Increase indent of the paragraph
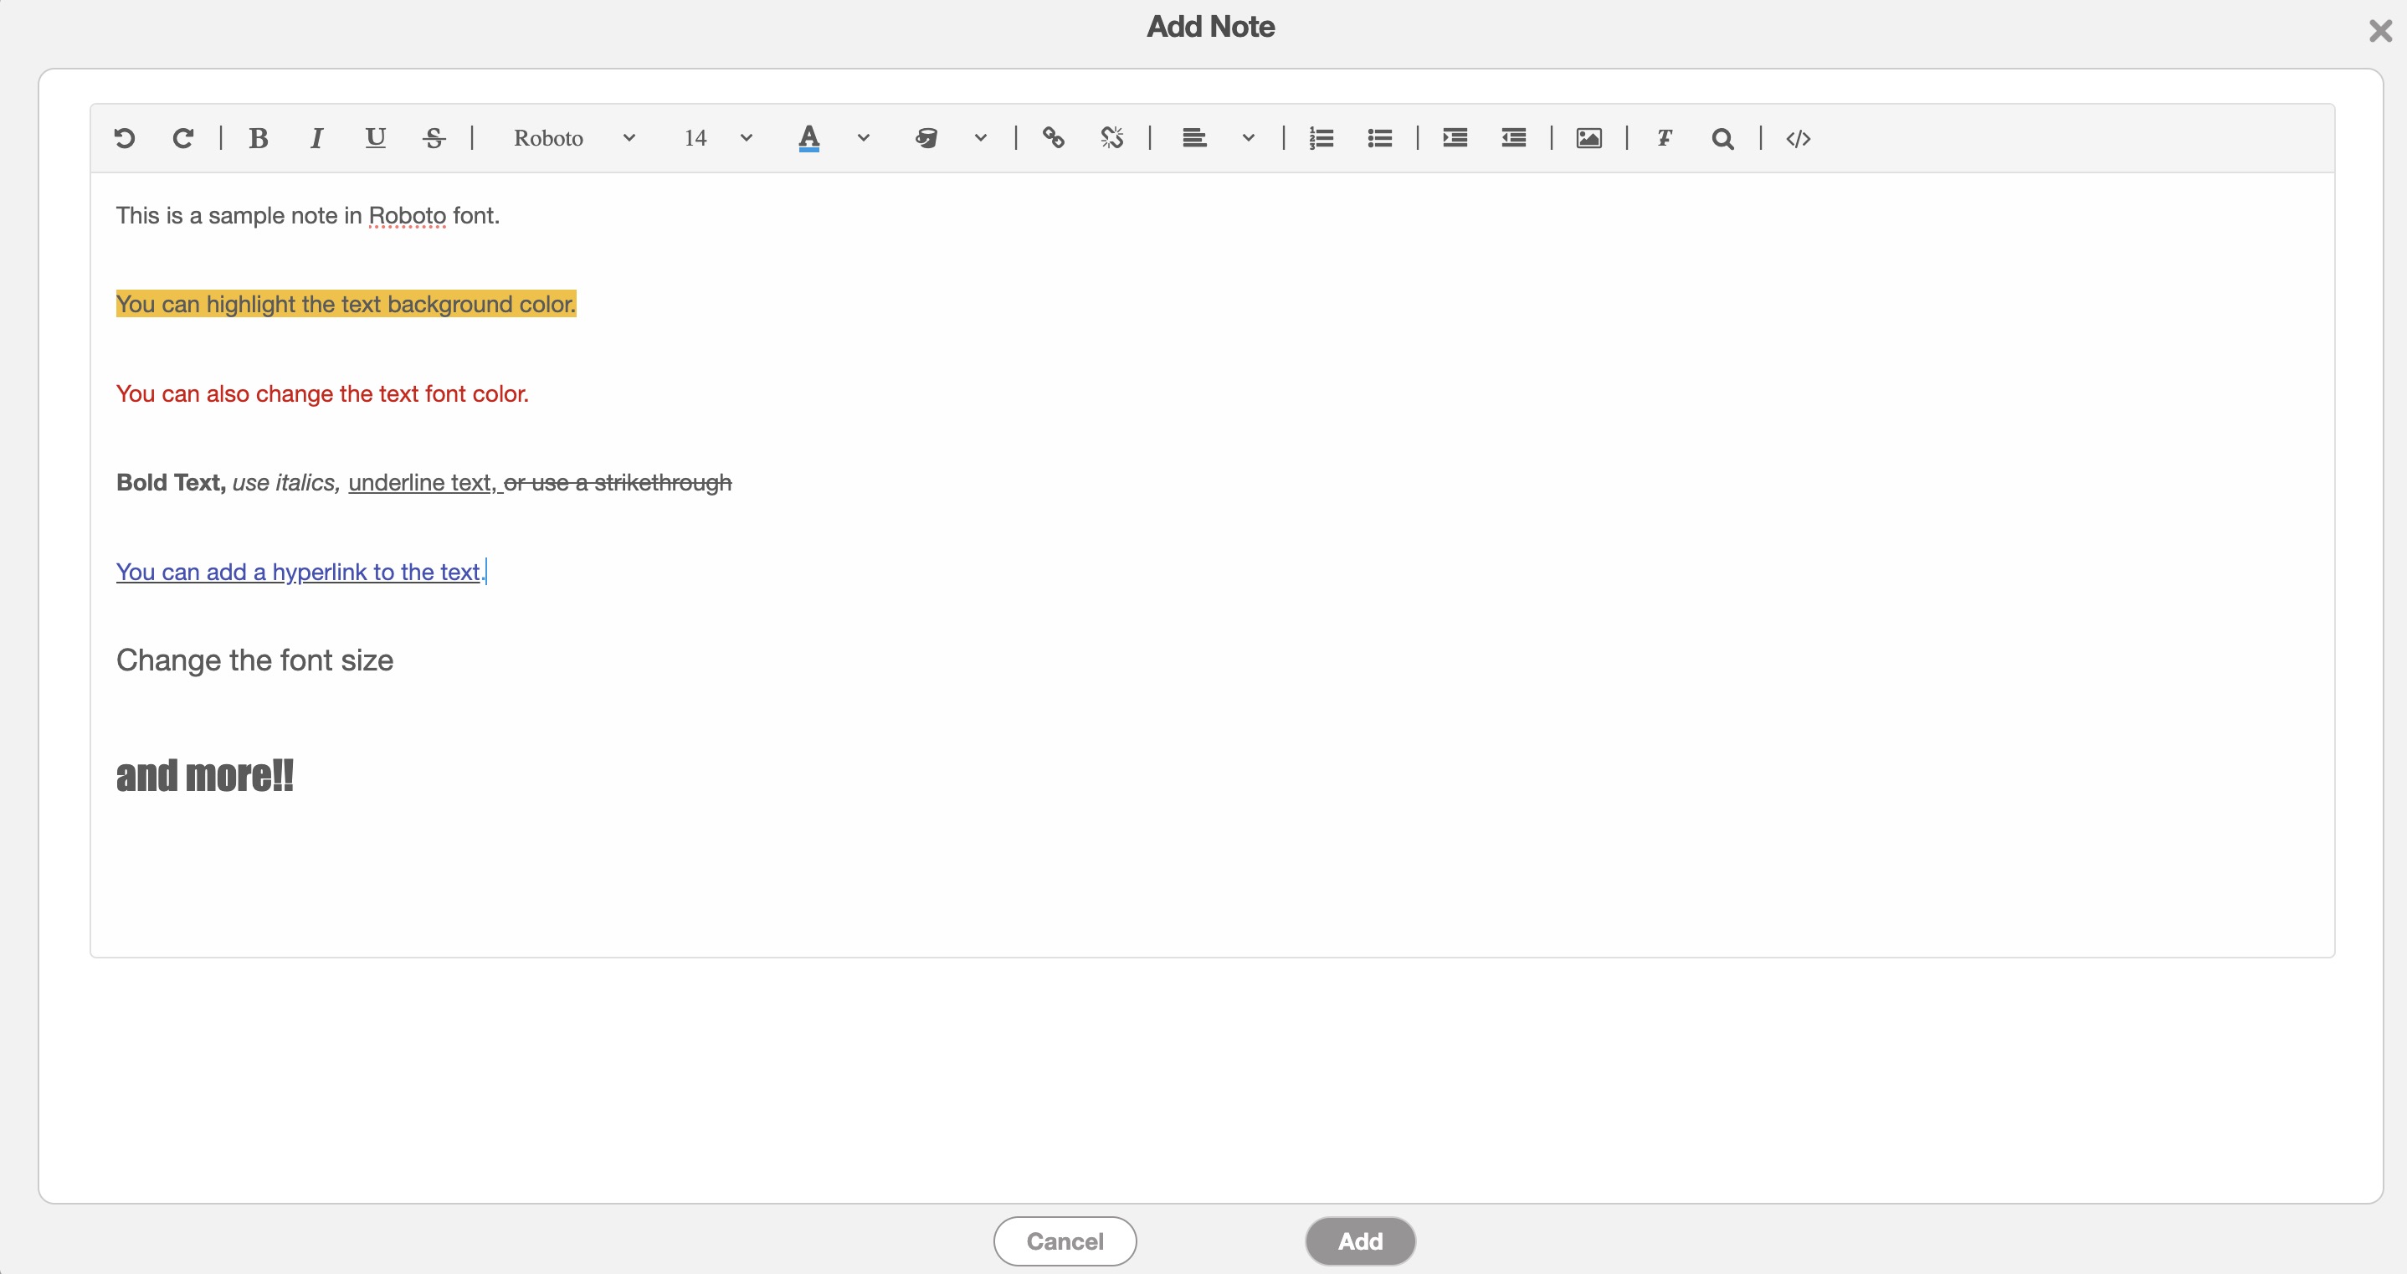The width and height of the screenshot is (2407, 1274). pos(1455,138)
